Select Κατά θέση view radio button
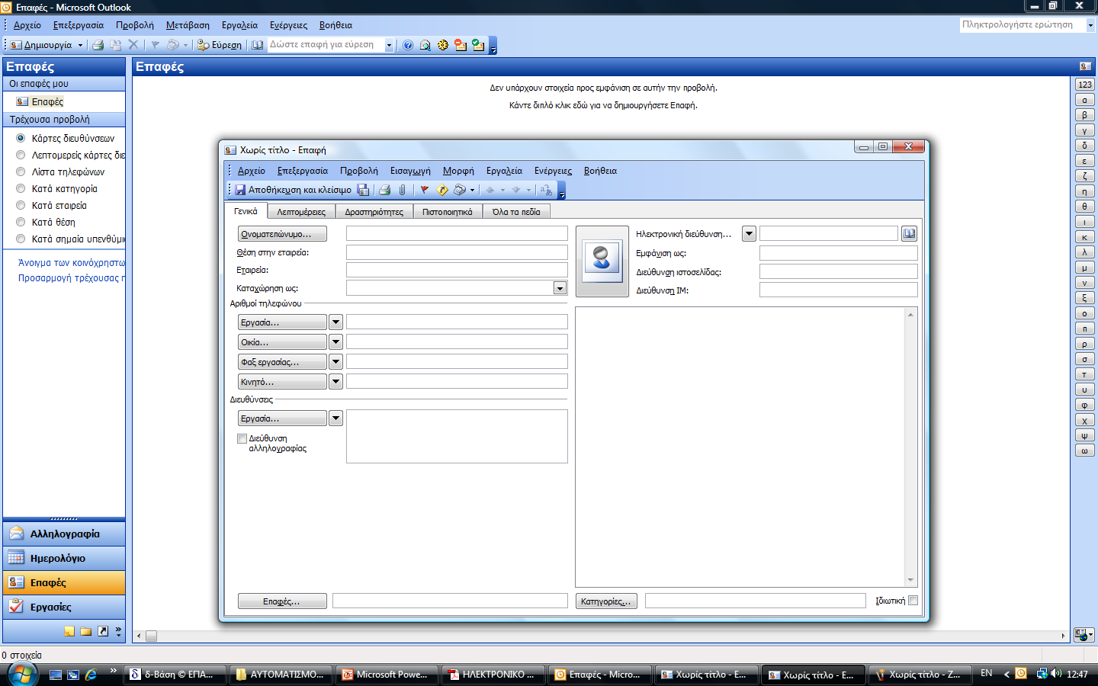Image resolution: width=1098 pixels, height=686 pixels. pyautogui.click(x=21, y=222)
